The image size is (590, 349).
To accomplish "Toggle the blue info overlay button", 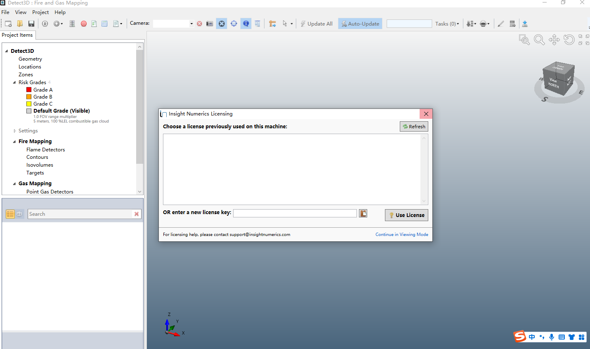I will point(246,24).
